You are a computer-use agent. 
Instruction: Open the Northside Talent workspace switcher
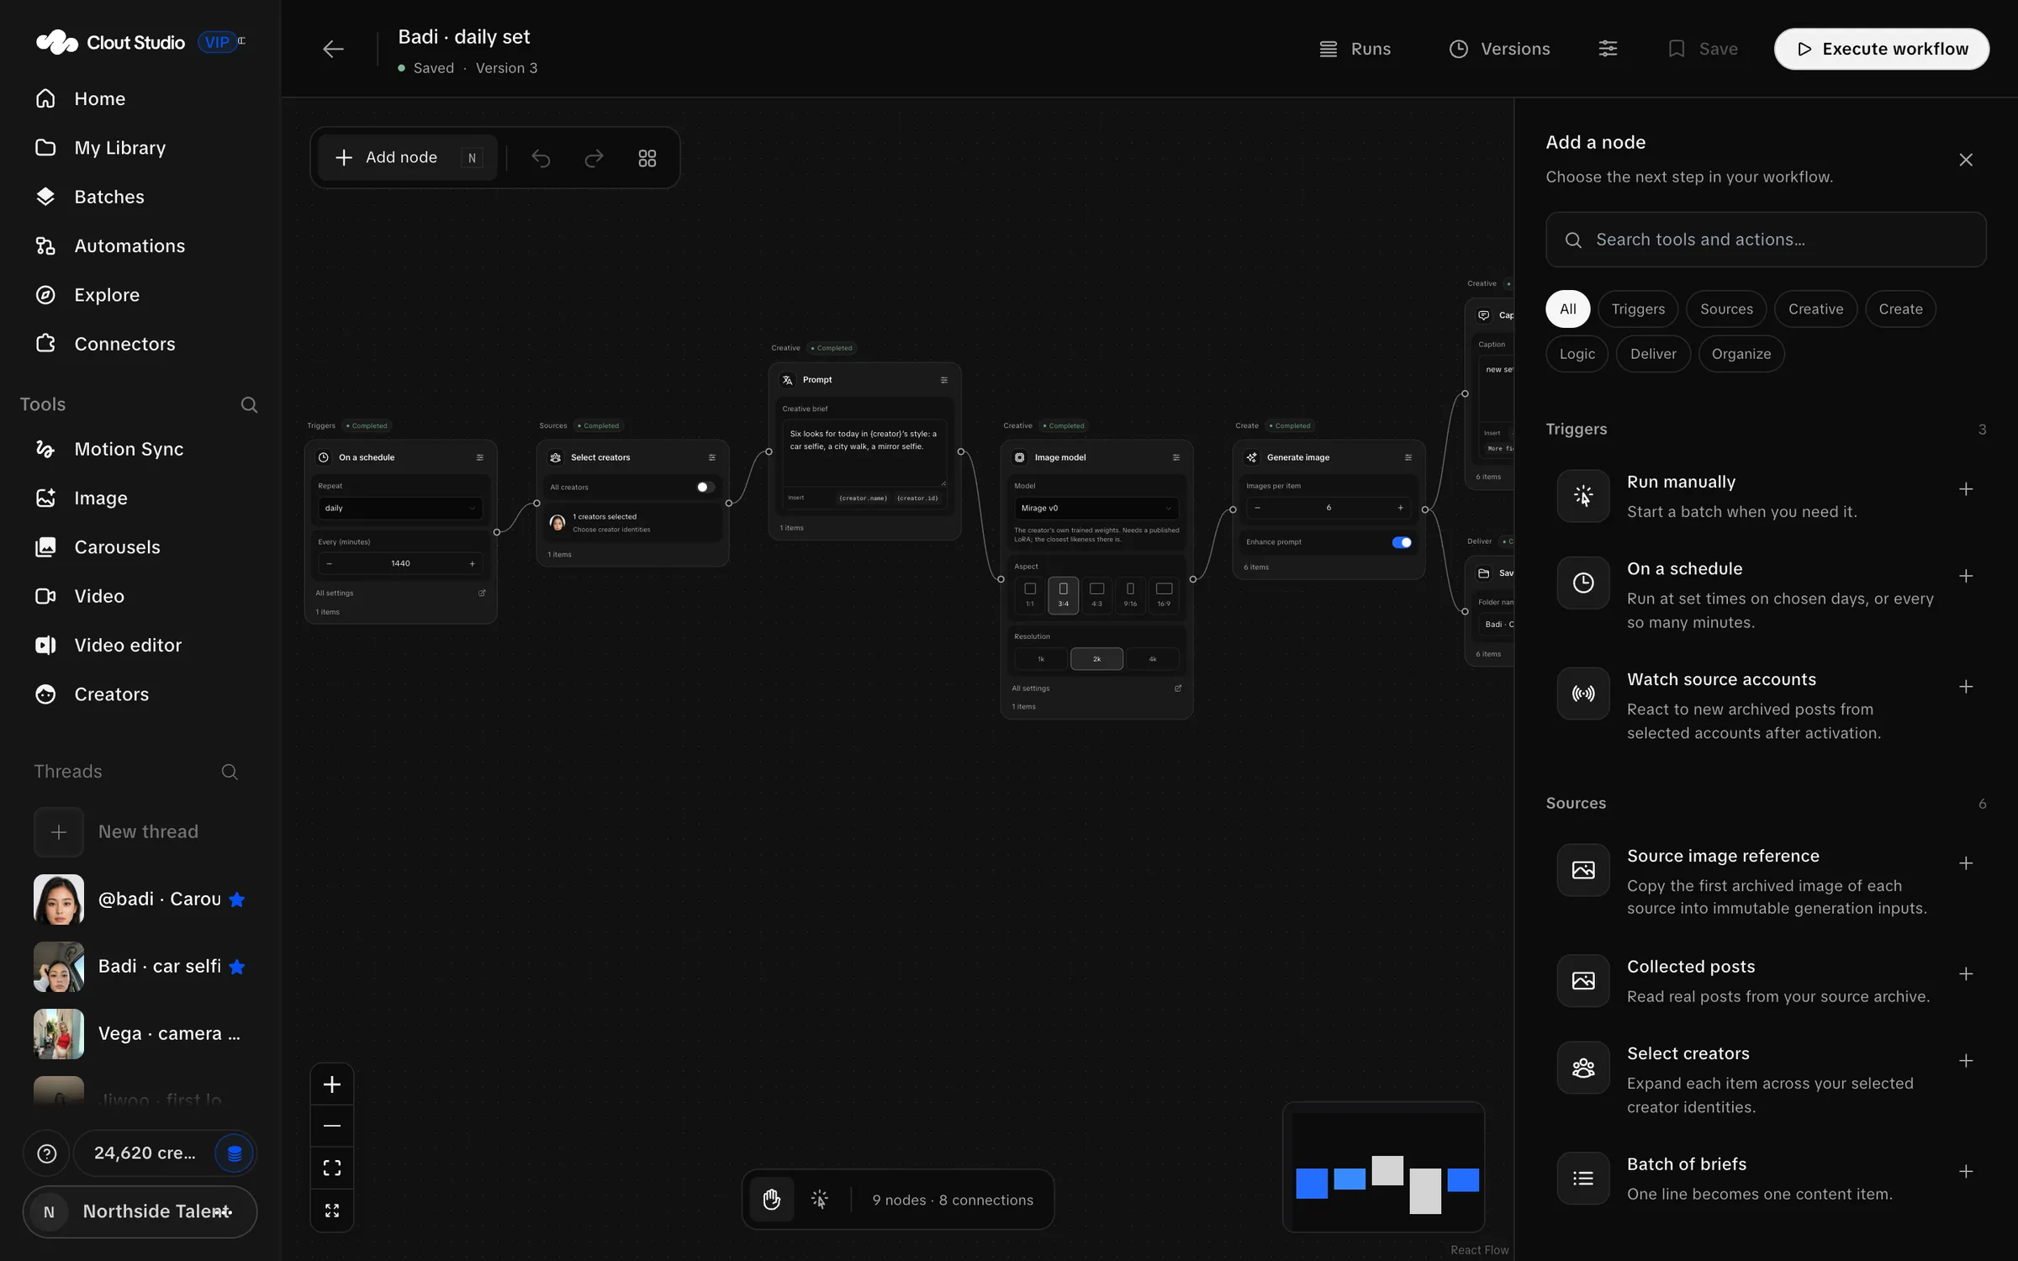[x=140, y=1211]
